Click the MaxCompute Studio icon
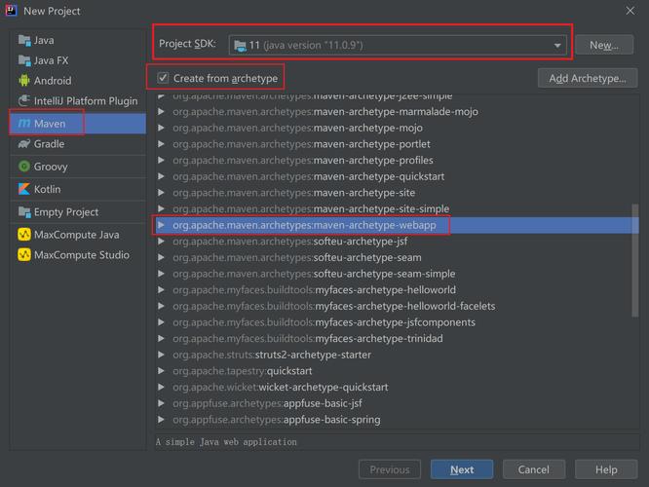 (24, 255)
